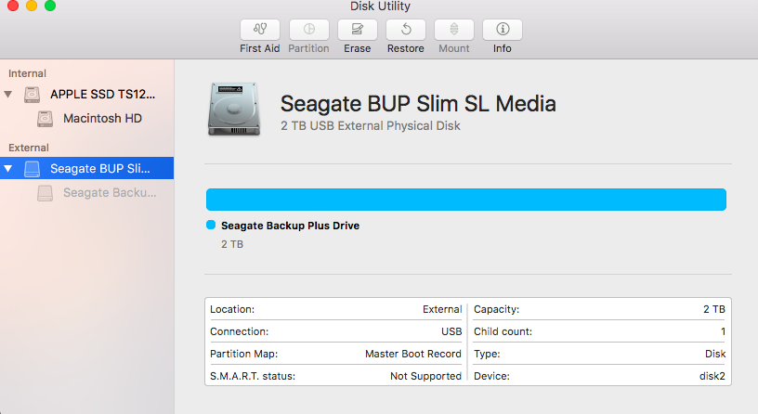Click the greyed Seagate Backup volume icon
This screenshot has width=758, height=414.
click(45, 193)
